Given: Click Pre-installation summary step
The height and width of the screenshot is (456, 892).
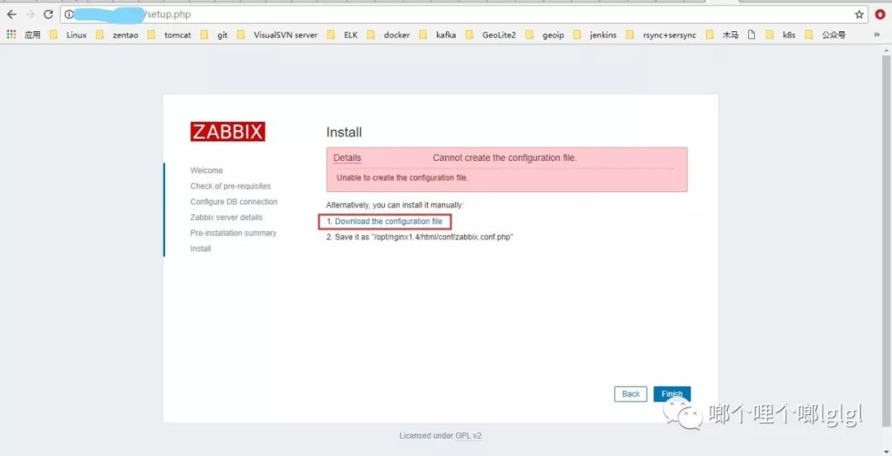Looking at the screenshot, I should (233, 233).
